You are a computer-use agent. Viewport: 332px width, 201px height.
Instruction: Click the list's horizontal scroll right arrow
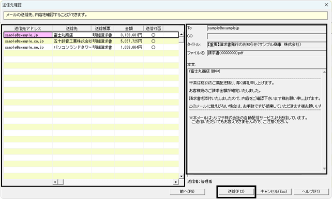tap(176, 182)
